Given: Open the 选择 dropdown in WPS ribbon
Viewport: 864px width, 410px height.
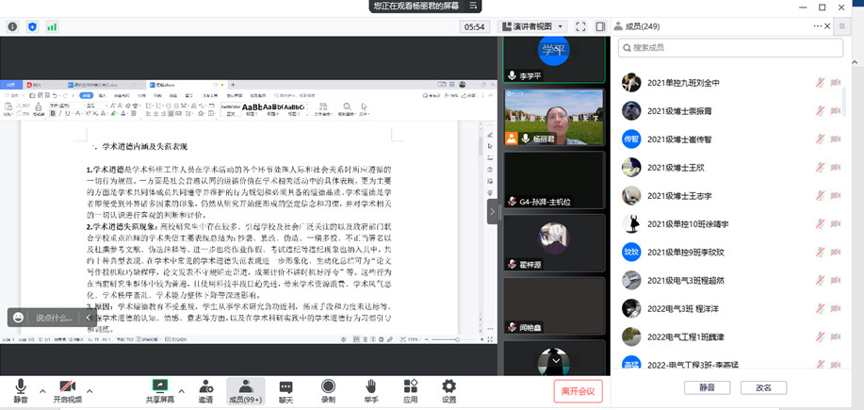Looking at the screenshot, I should [x=363, y=114].
